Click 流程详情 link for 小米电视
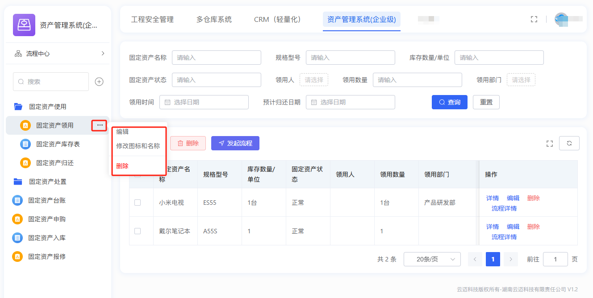This screenshot has width=593, height=298. 504,208
